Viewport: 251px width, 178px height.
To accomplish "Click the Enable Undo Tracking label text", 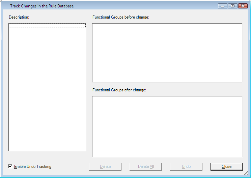I will 33,167.
